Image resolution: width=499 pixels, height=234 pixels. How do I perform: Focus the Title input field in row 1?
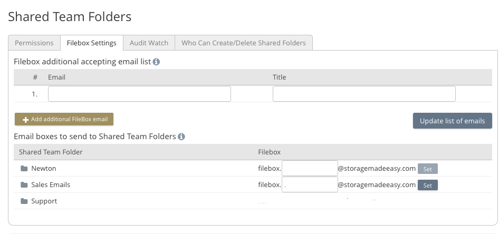point(364,94)
